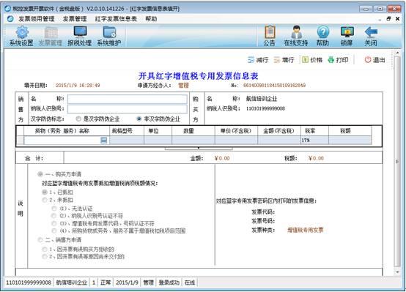The height and width of the screenshot is (292, 406).
Task: Click 金额(不含税) cell in goods row
Action: (279, 141)
